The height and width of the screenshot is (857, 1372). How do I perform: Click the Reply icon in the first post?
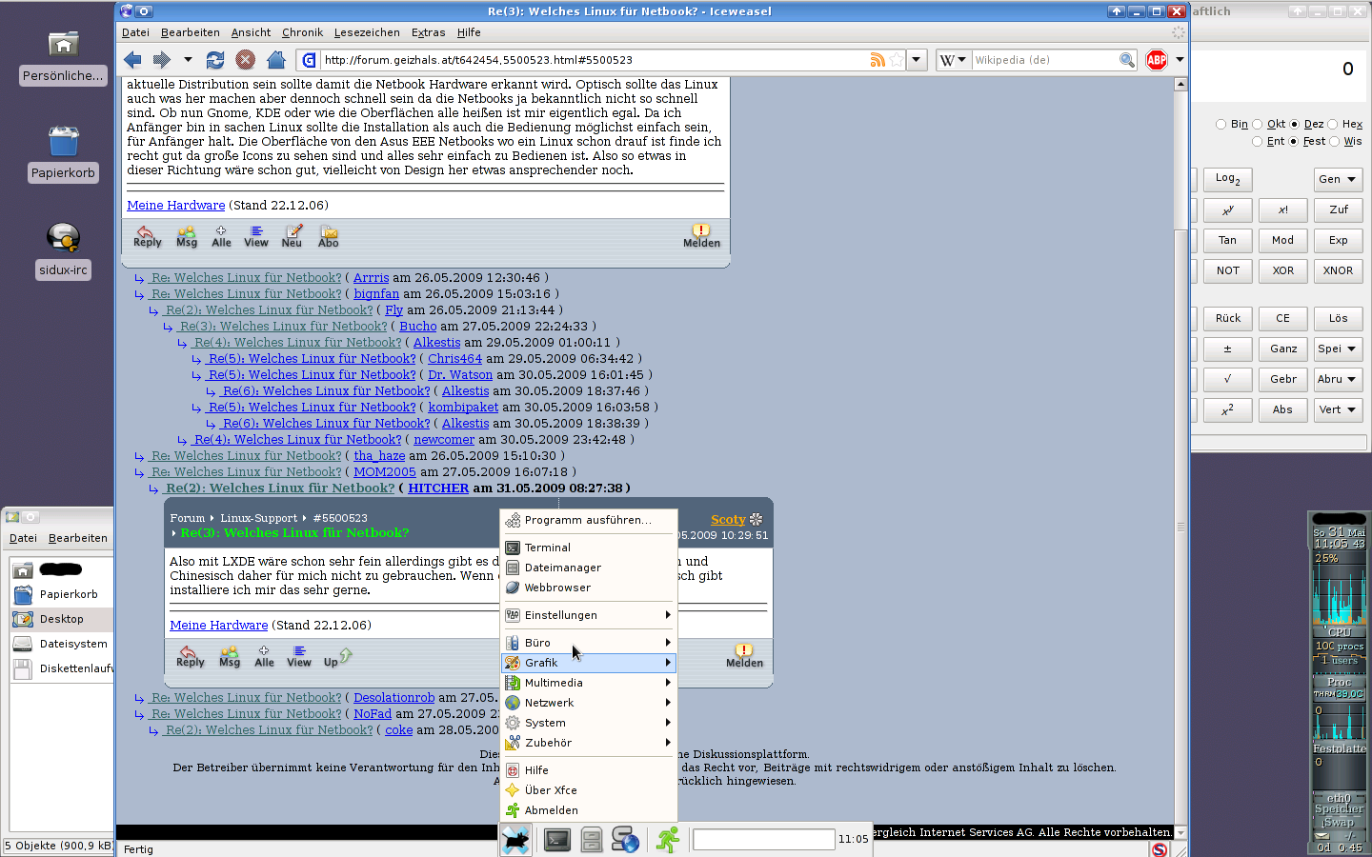coord(147,236)
